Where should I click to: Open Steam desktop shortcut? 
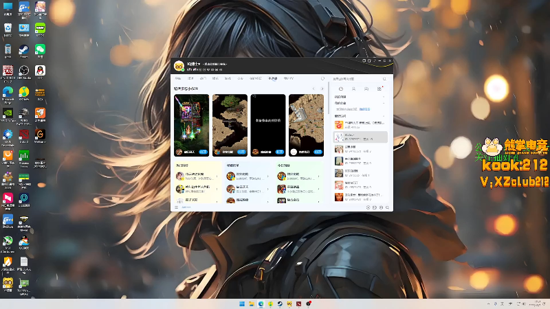tap(24, 51)
